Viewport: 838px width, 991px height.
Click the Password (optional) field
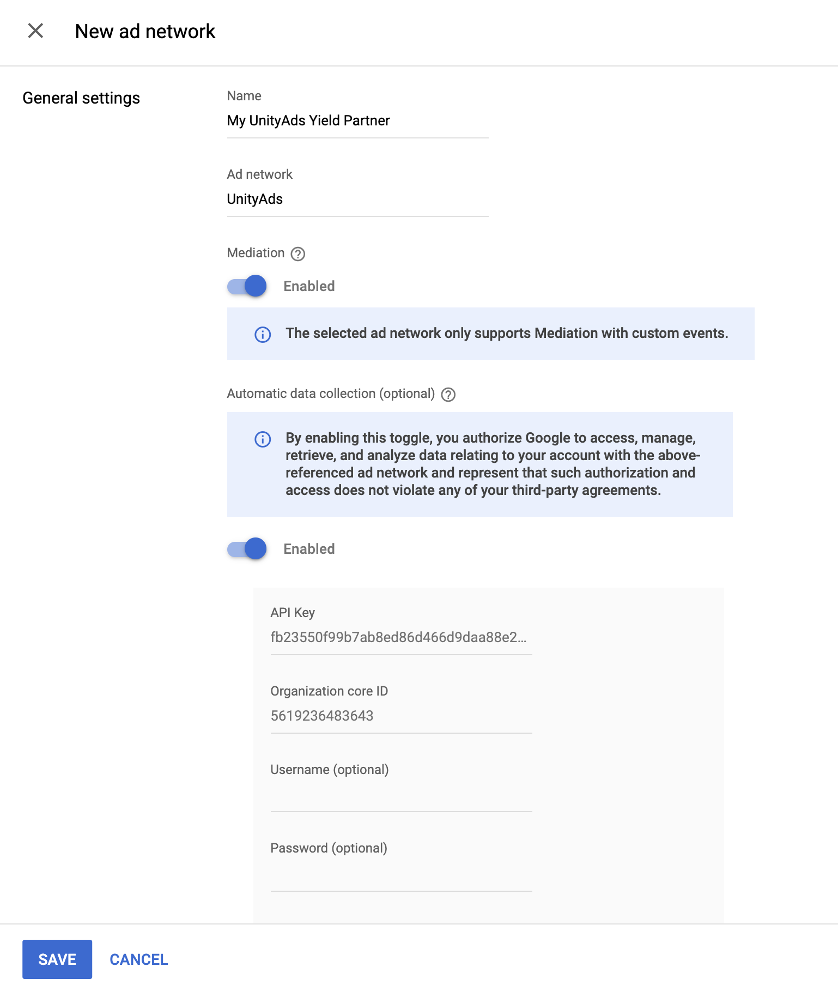pyautogui.click(x=400, y=873)
